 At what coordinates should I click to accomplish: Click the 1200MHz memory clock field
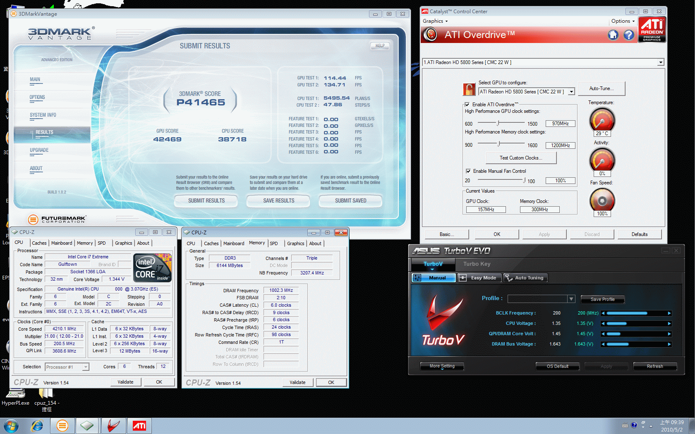(x=561, y=145)
